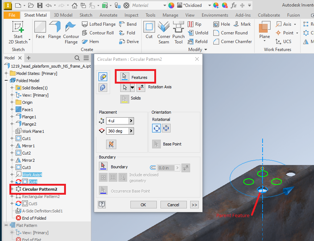This screenshot has height=241, width=314.
Task: Activate the Base Point selector
Action: click(156, 144)
